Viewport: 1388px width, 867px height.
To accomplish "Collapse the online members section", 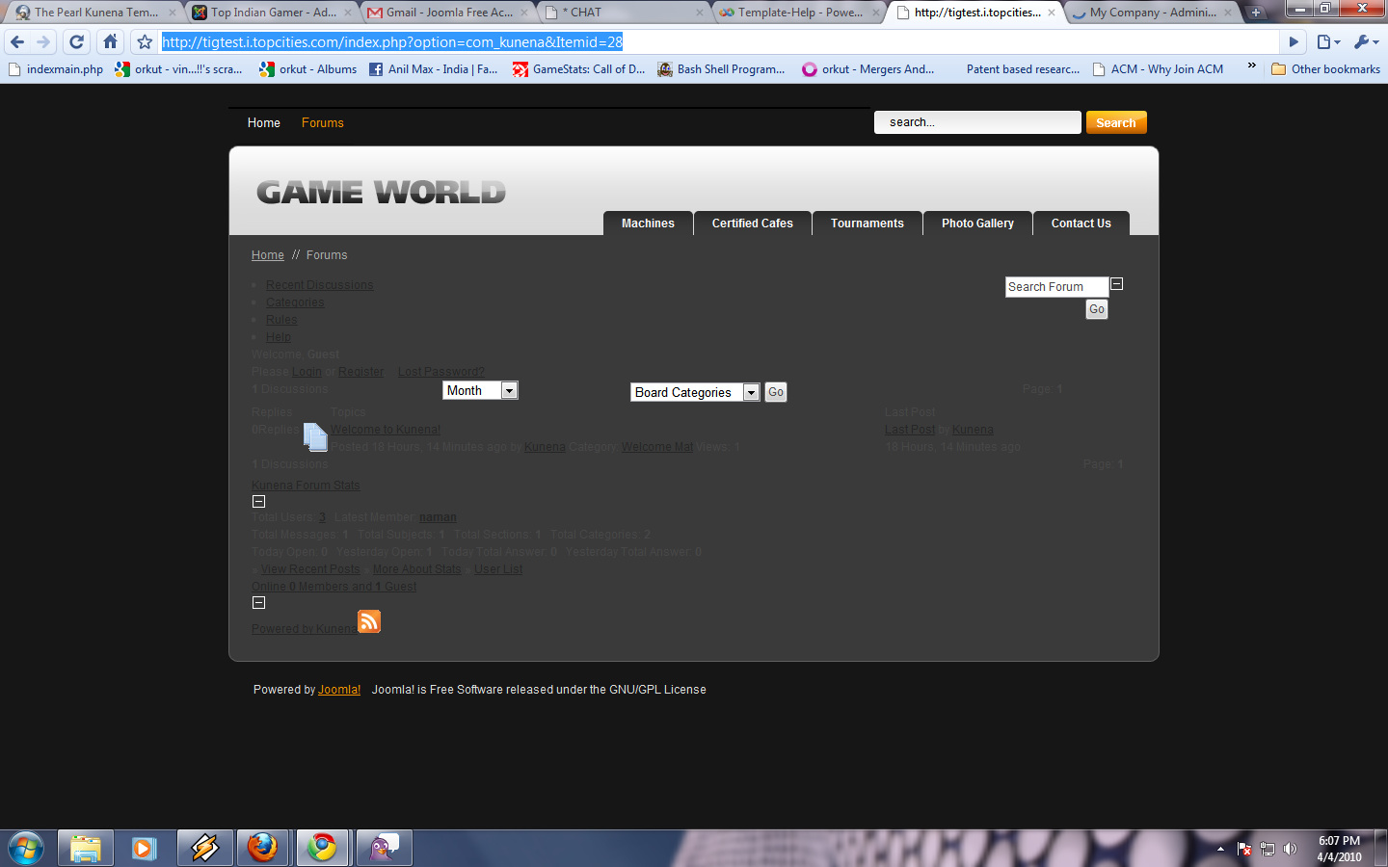I will coord(258,602).
